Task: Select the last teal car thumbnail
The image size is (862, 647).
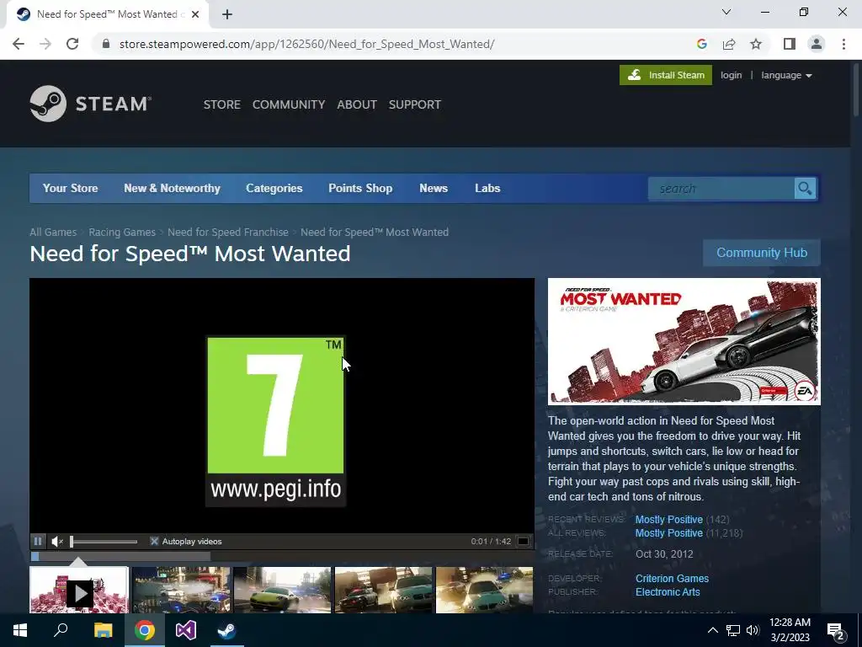Action: tap(484, 590)
